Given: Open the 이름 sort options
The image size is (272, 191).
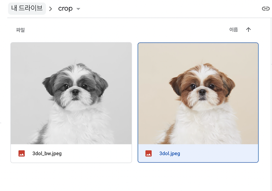Looking at the screenshot, I should coord(234,30).
